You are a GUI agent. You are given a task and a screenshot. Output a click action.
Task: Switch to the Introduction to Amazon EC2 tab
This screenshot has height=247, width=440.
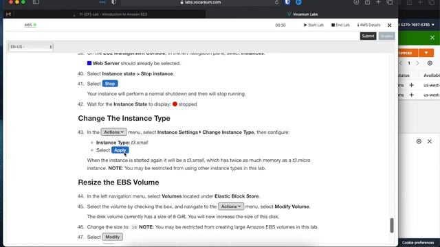[110, 14]
